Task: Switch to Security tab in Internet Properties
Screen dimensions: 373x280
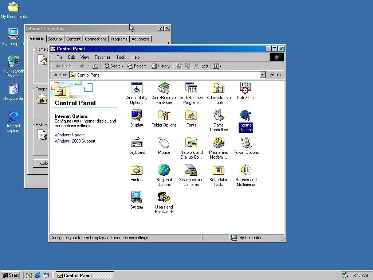Action: [x=55, y=39]
